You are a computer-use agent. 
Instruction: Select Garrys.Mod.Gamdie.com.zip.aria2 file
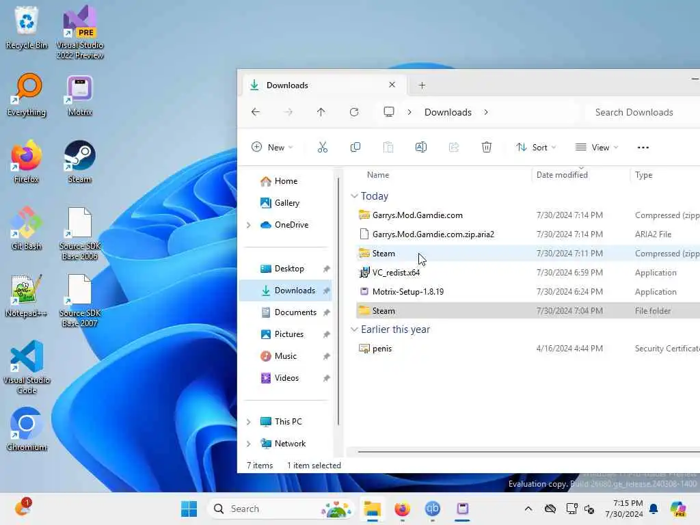point(528,234)
